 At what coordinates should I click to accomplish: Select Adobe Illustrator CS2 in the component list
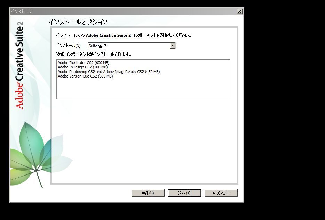pos(84,63)
